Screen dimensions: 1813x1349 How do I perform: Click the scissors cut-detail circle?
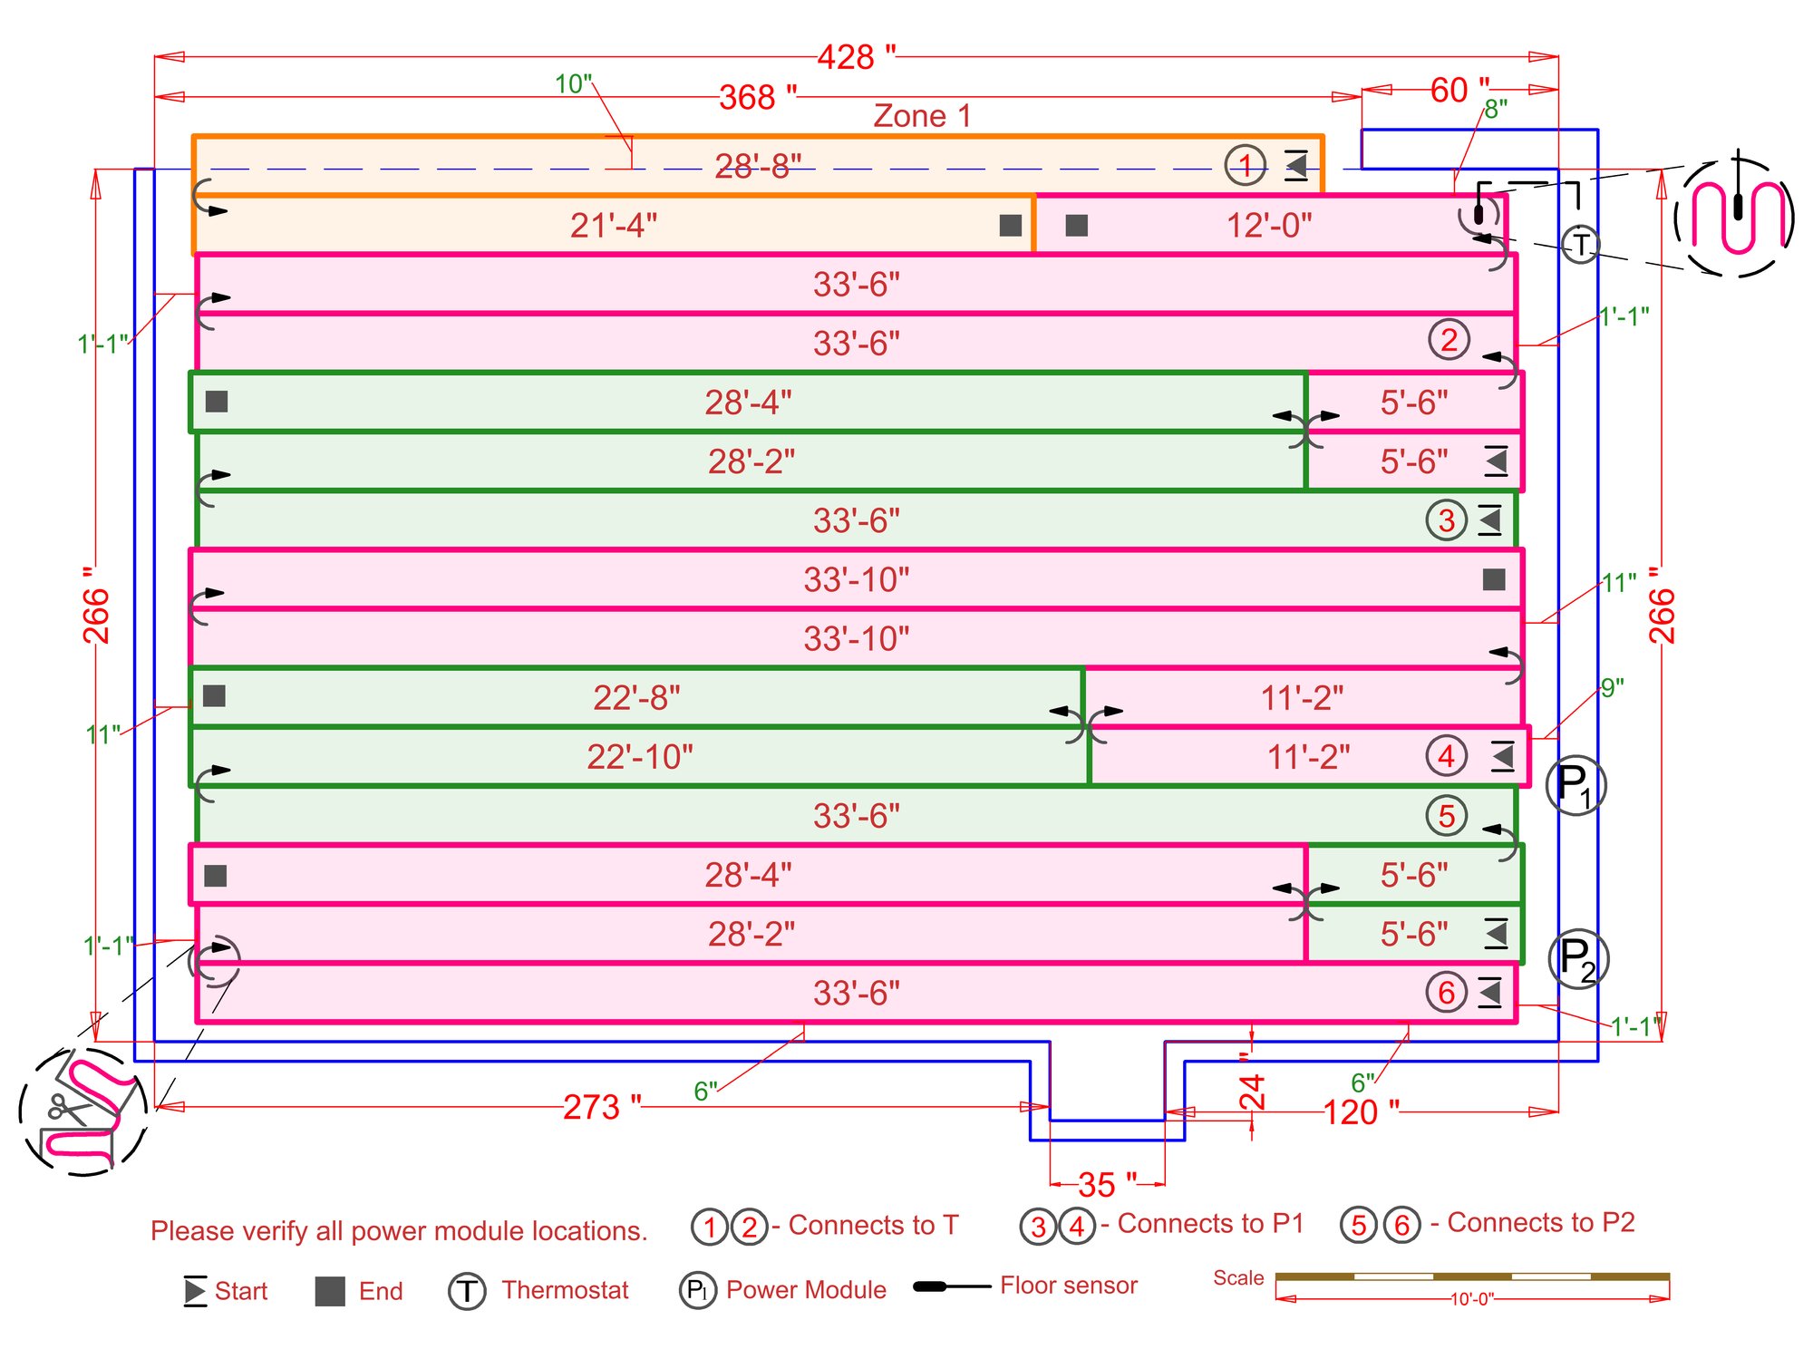tap(82, 1112)
